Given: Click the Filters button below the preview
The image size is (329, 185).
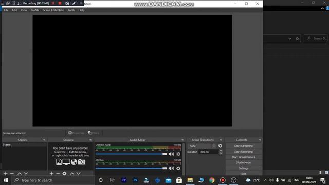Looking at the screenshot, I should point(94,133).
